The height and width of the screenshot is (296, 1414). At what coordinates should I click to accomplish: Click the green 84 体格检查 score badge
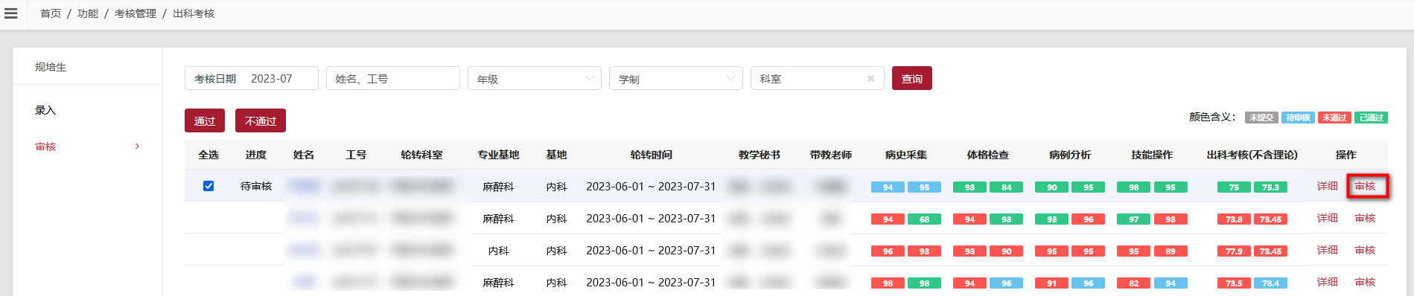point(1007,187)
